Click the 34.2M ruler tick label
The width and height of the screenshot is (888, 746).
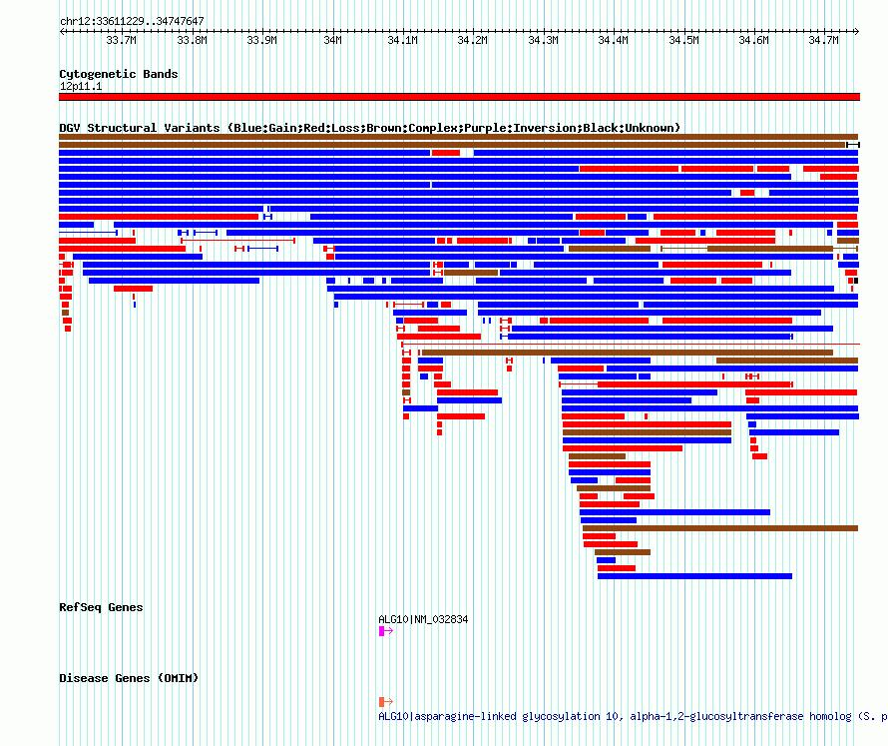click(x=472, y=40)
